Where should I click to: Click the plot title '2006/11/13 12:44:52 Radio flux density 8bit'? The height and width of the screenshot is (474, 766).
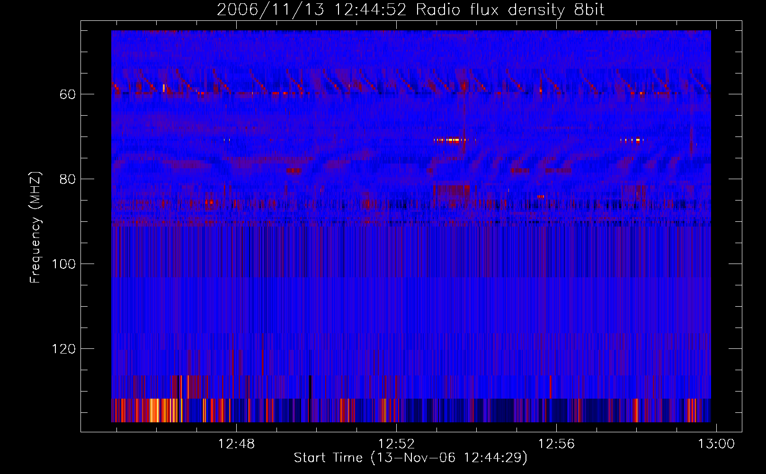point(410,10)
